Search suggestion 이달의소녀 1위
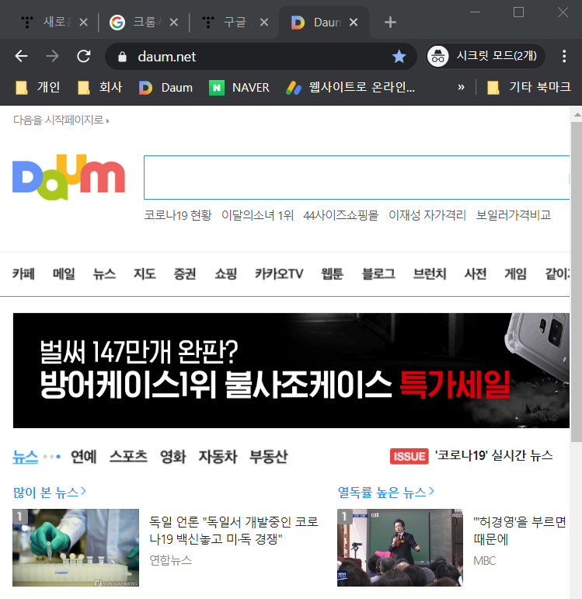Screen dimensions: 582x599 [257, 215]
